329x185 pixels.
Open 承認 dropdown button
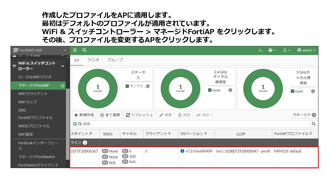[204, 115]
